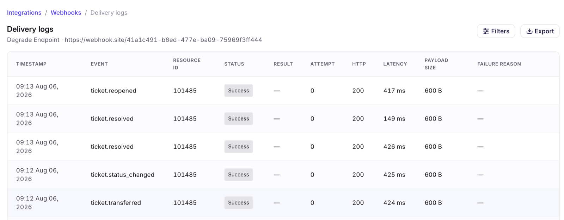Click the RESOURCE ID column header

[x=187, y=64]
